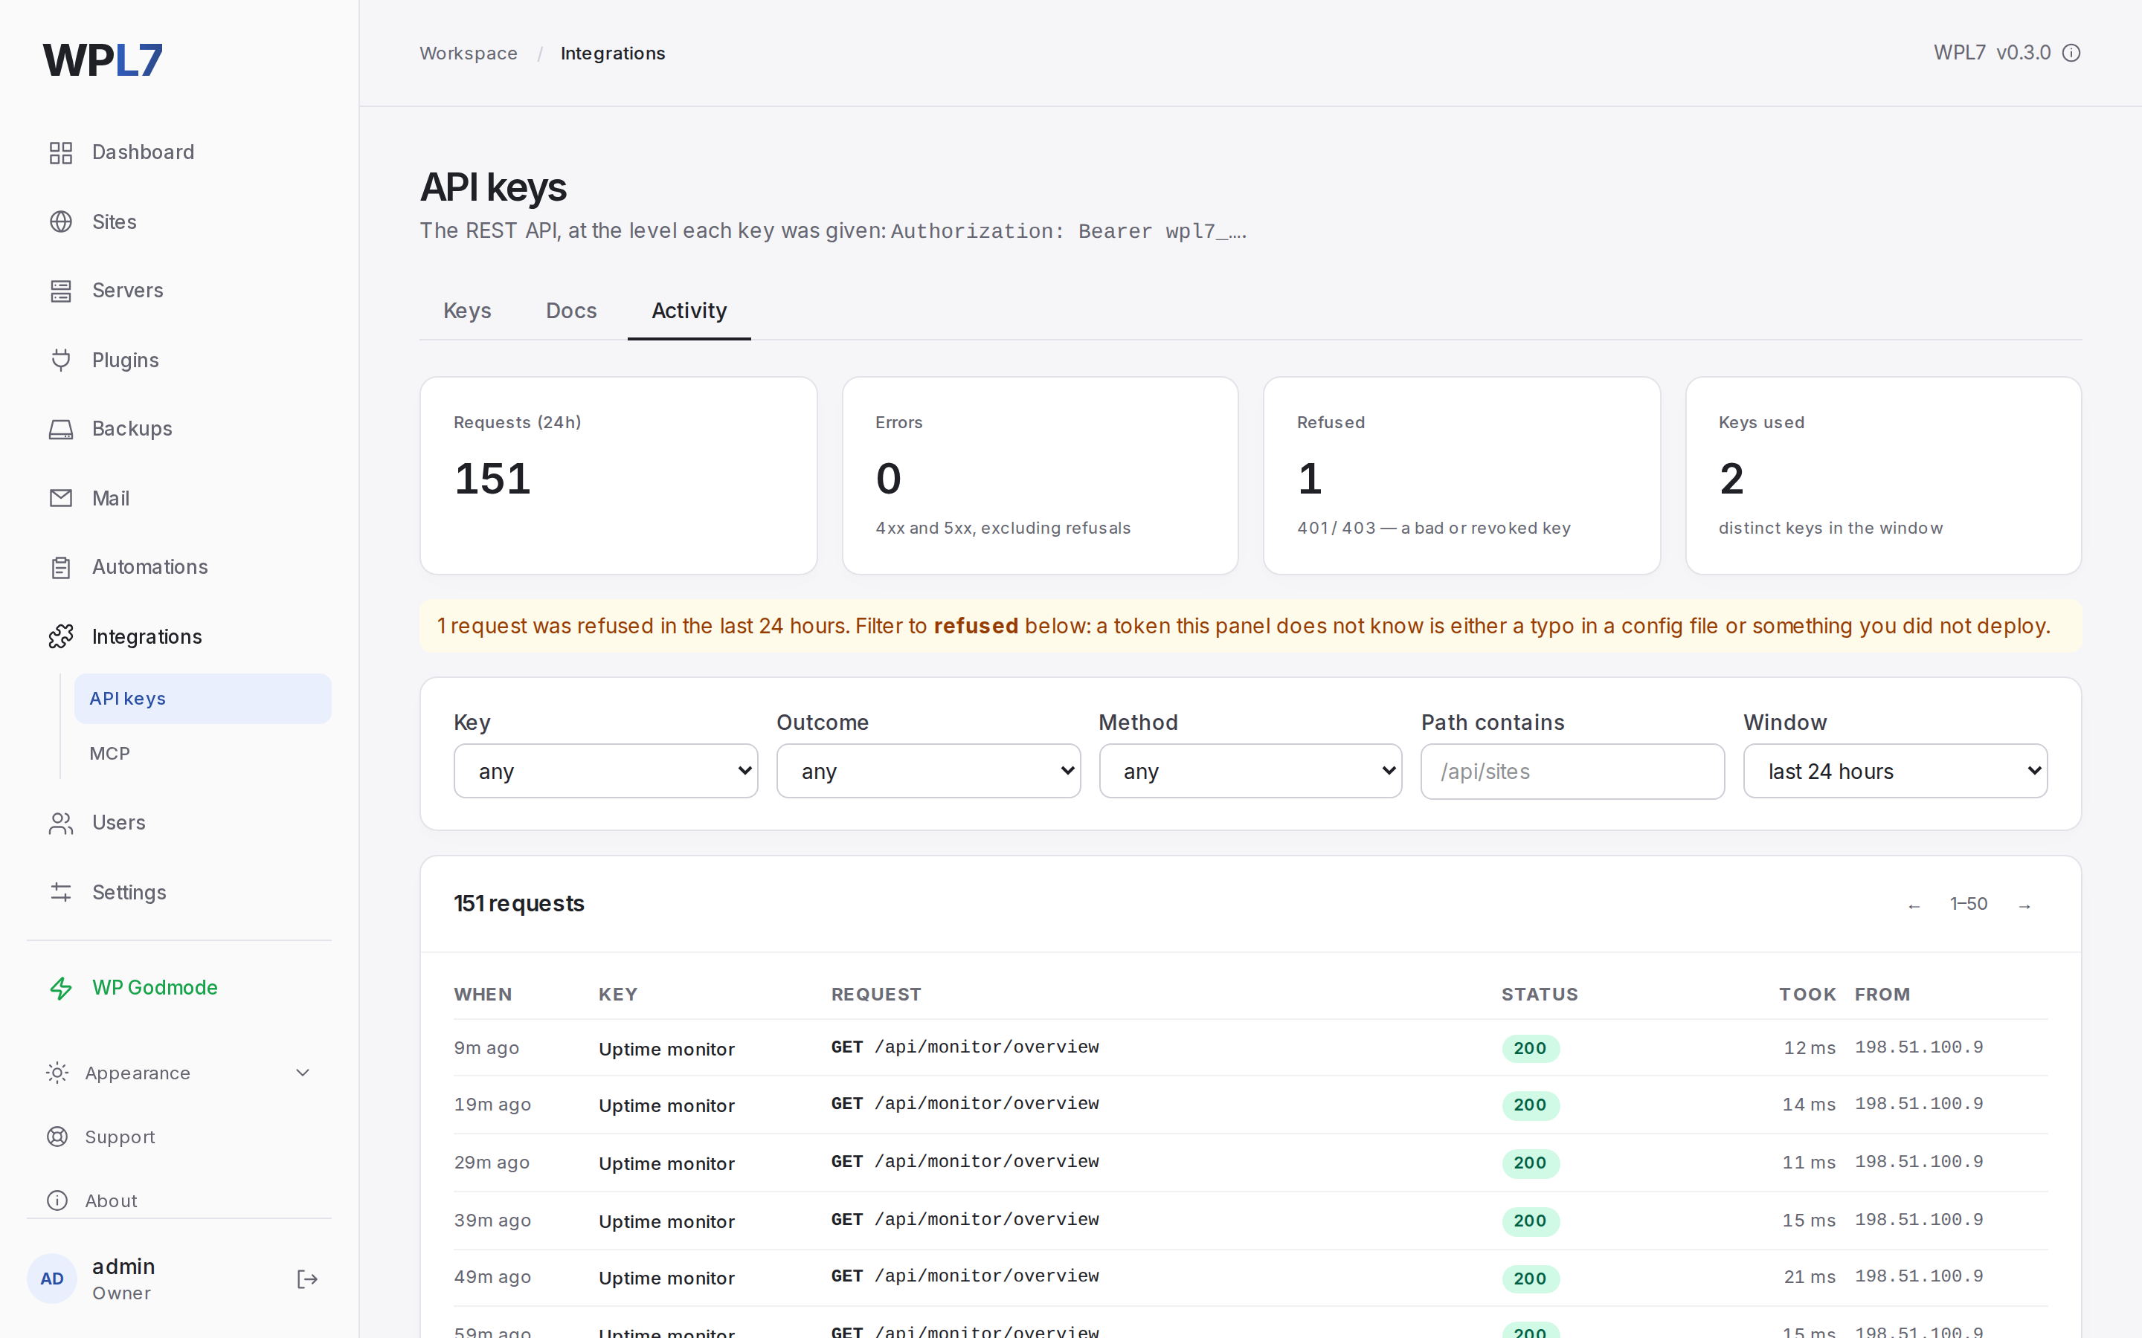Open the Method filter dropdown
The height and width of the screenshot is (1338, 2142).
pyautogui.click(x=1249, y=771)
